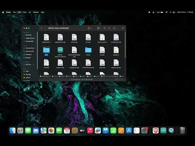The width and height of the screenshot is (195, 146).
Task: Toggle Focus moon icon in menu bar
Action: click(154, 12)
